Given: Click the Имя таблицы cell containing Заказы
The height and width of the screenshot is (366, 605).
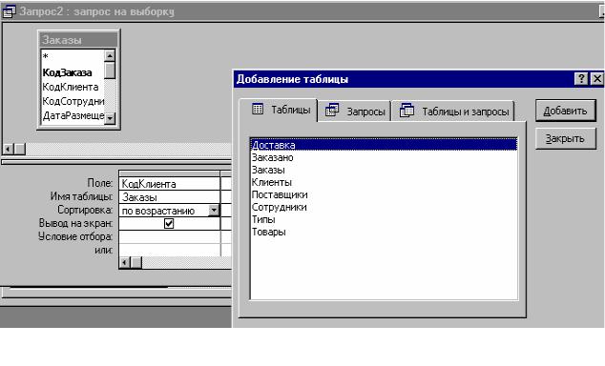Looking at the screenshot, I should (x=170, y=197).
